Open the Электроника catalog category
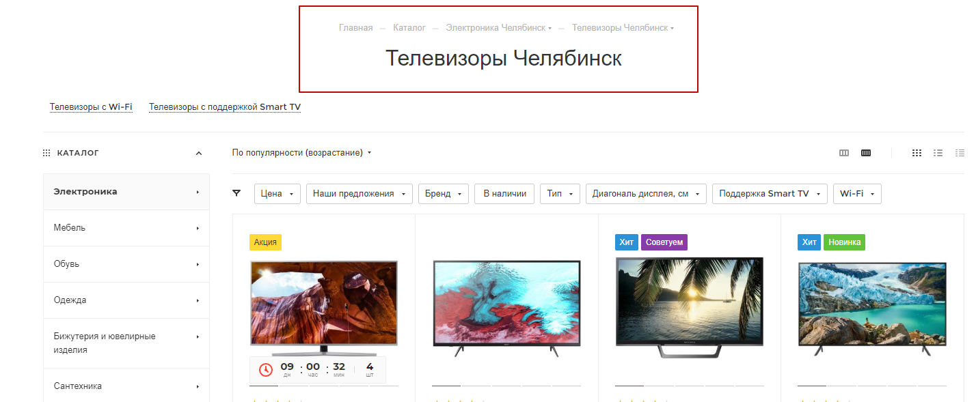 (x=126, y=192)
